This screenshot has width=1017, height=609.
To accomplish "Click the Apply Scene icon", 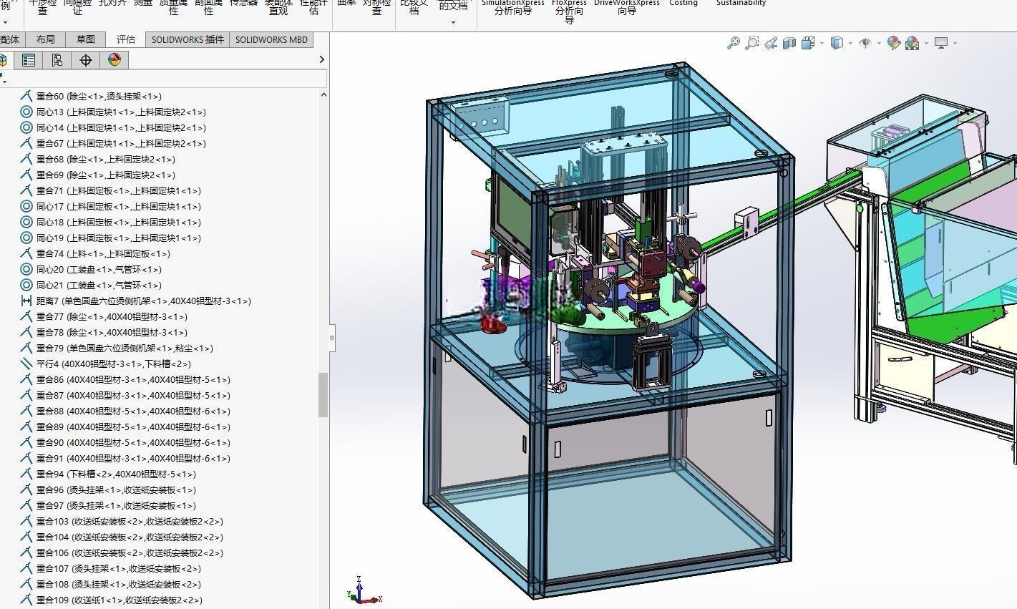I will (912, 43).
